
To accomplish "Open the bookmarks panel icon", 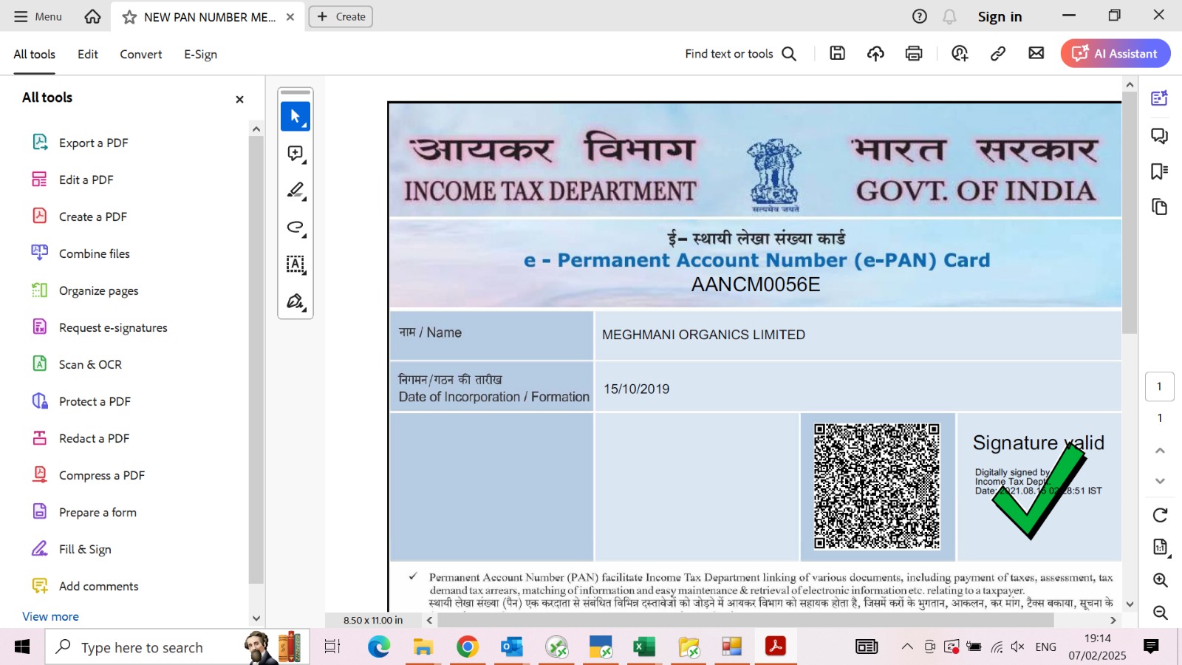I will 1159,171.
